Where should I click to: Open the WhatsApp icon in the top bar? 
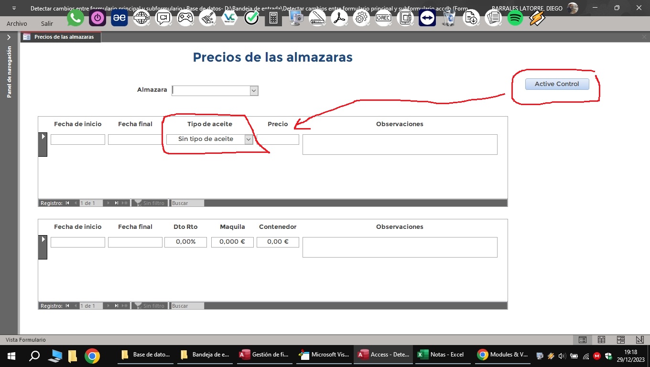pyautogui.click(x=75, y=18)
